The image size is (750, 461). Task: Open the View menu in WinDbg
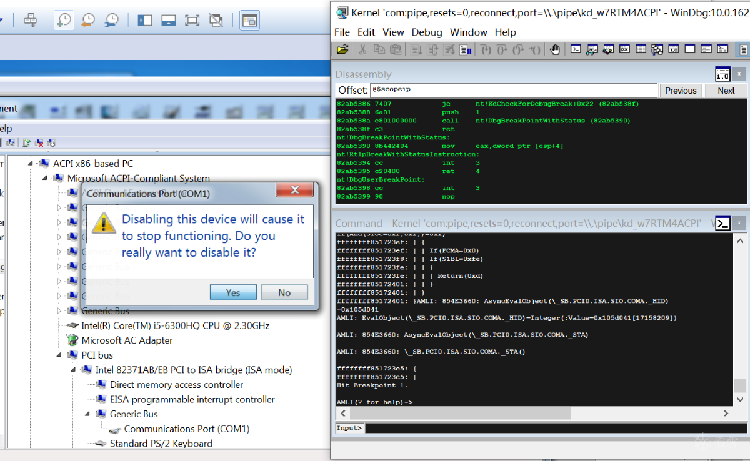click(x=393, y=32)
